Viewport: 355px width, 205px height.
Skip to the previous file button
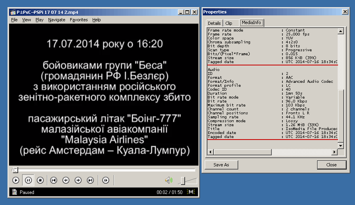point(54,180)
